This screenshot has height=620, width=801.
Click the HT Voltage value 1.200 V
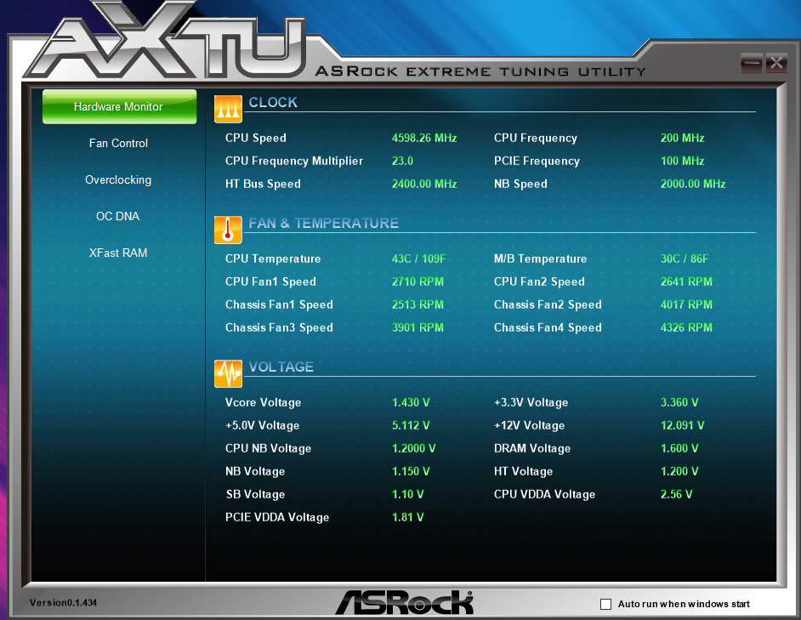pyautogui.click(x=679, y=471)
